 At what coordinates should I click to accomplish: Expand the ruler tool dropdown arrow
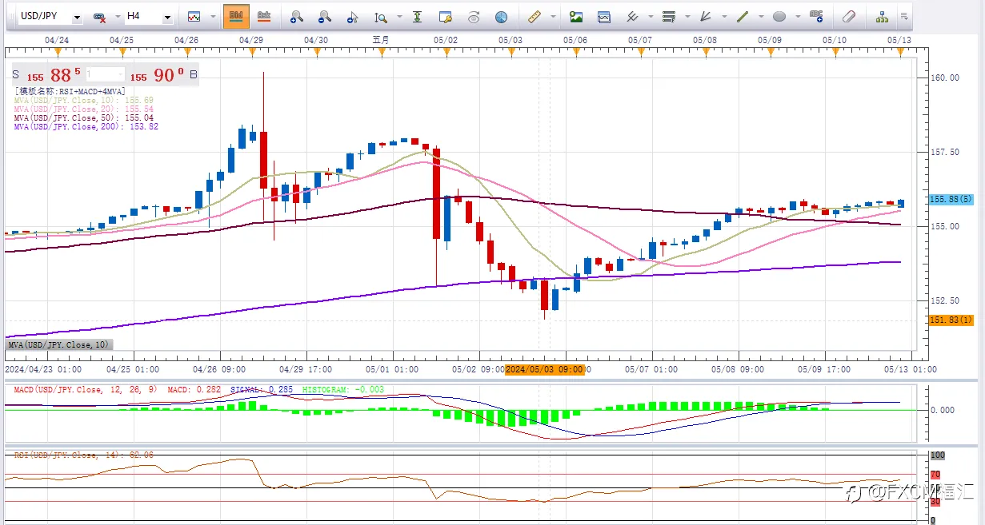553,17
